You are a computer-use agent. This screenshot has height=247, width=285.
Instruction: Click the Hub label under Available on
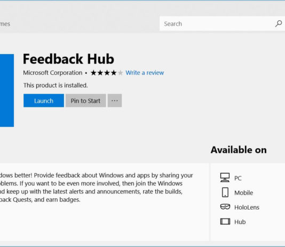[x=240, y=222]
